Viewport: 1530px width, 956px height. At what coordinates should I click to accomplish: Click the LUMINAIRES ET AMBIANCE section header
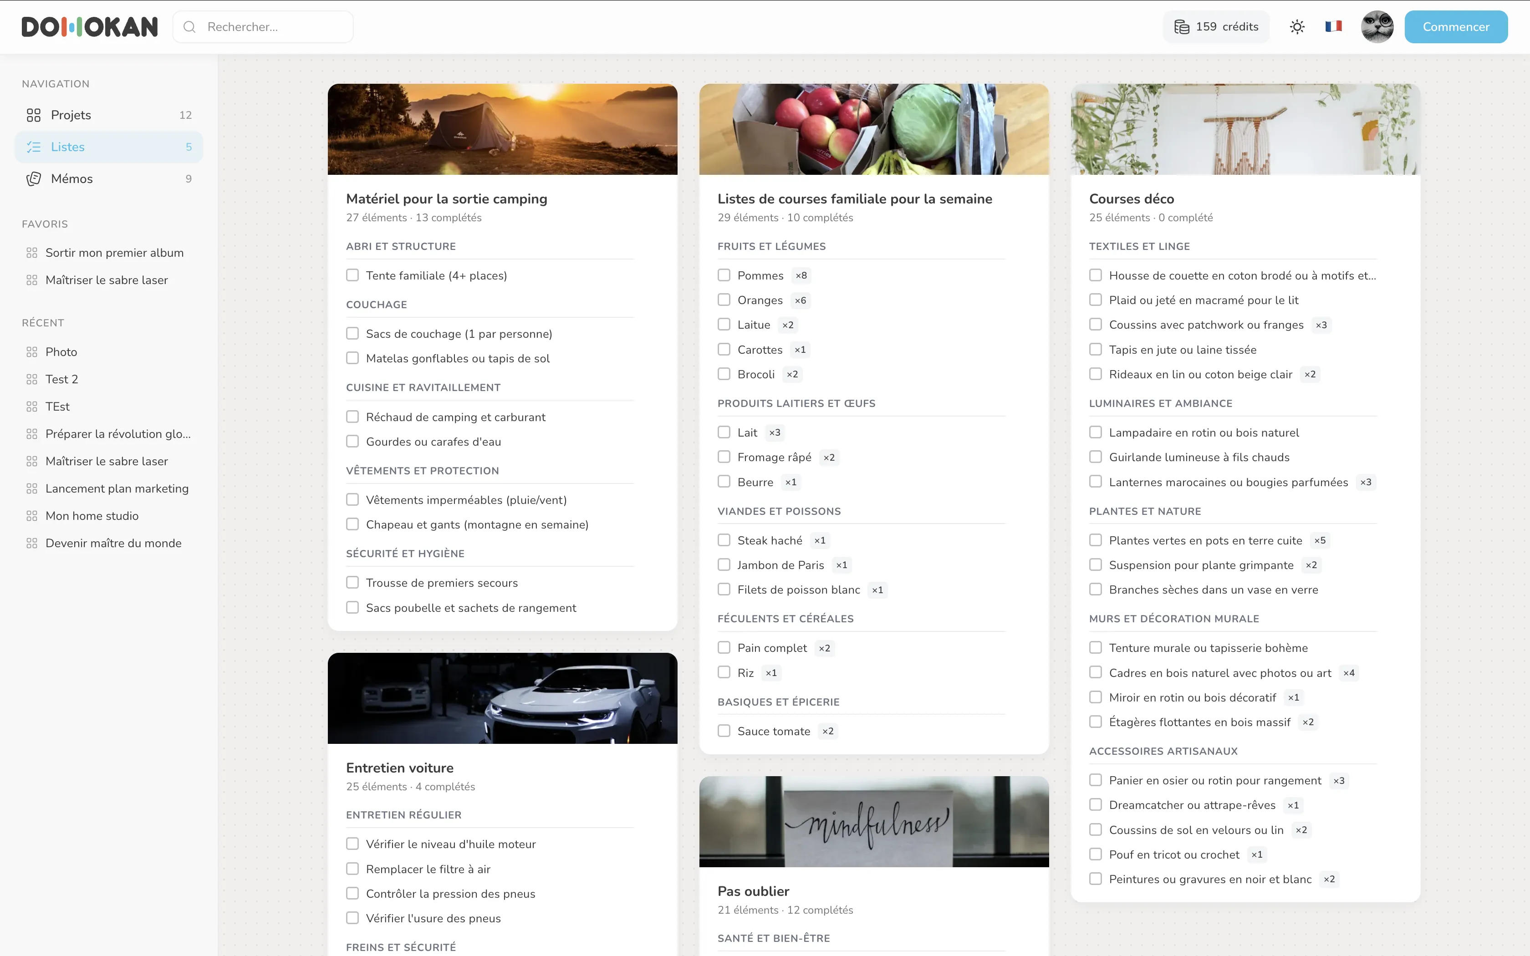coord(1161,403)
